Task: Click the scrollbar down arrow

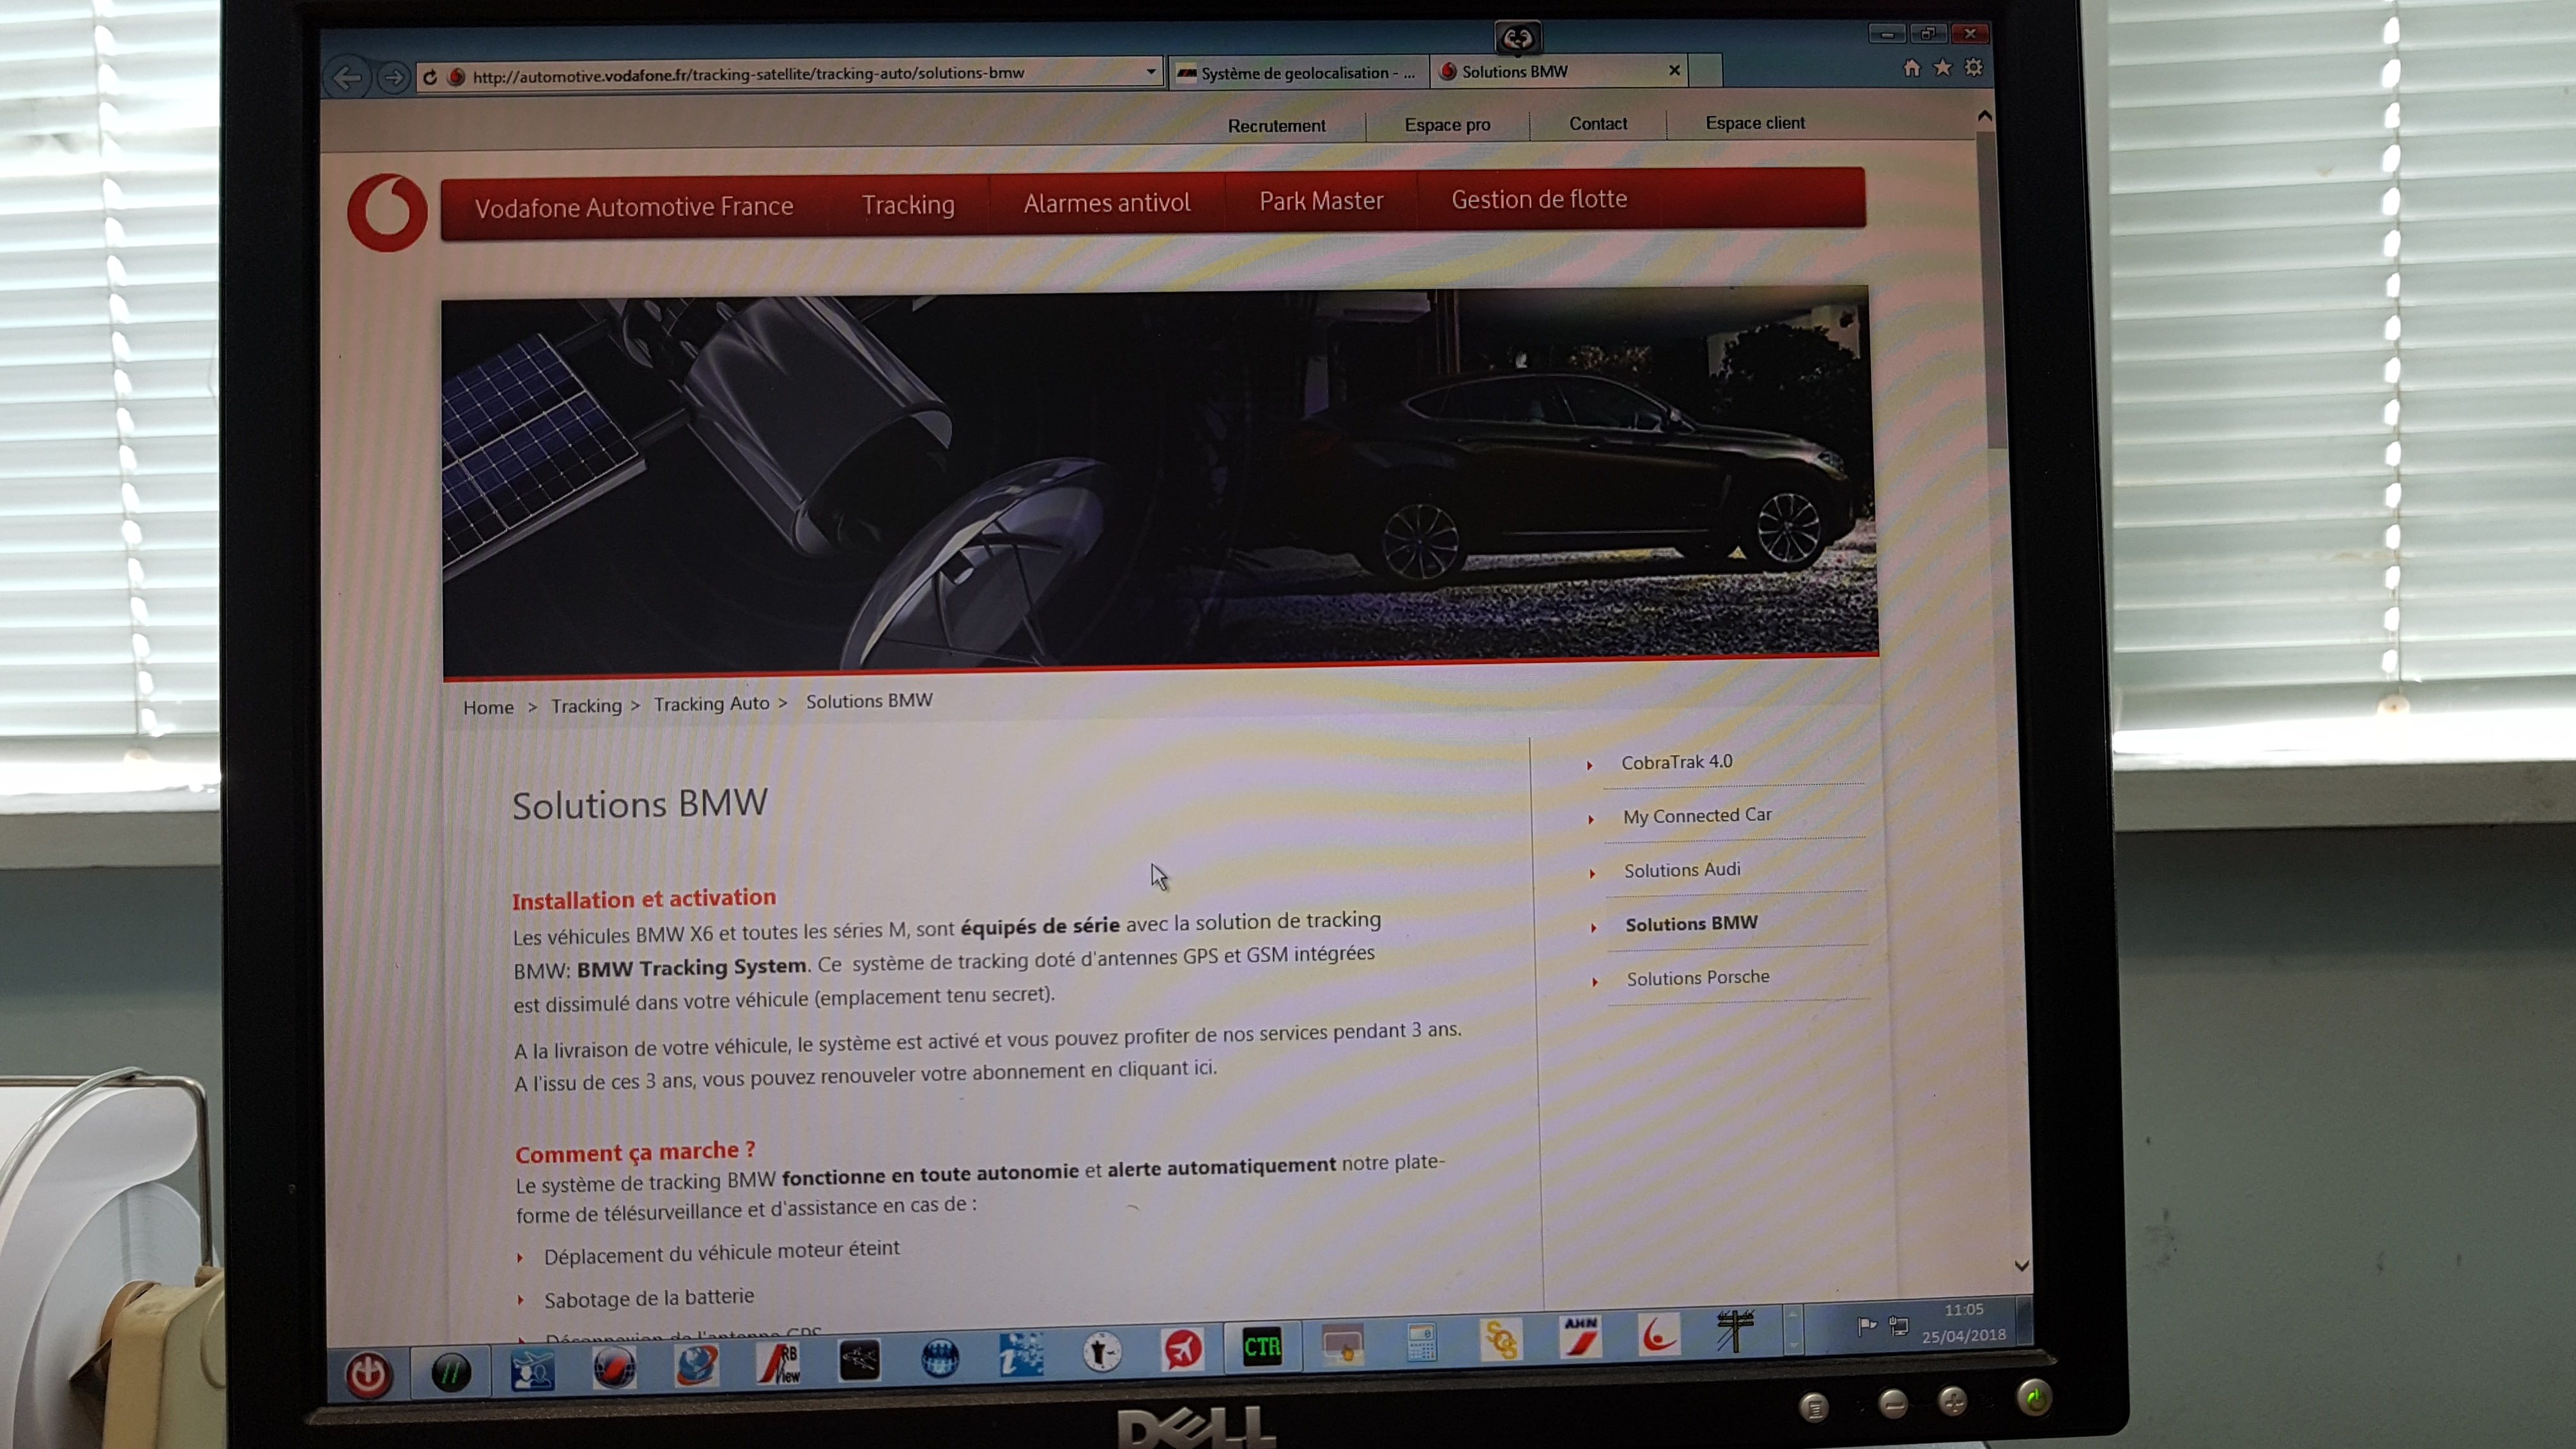Action: click(2021, 1266)
